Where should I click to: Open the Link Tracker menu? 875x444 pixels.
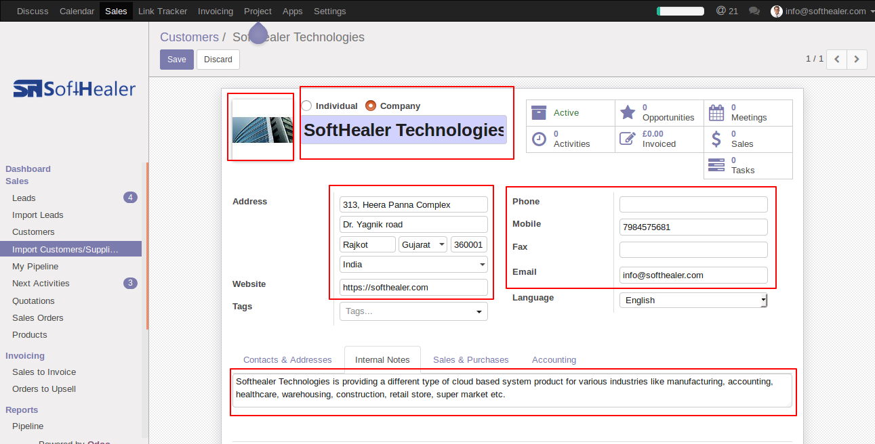click(163, 11)
